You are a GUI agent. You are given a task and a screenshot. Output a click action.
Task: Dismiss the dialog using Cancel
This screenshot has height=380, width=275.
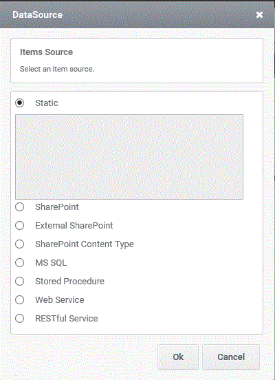(x=231, y=357)
